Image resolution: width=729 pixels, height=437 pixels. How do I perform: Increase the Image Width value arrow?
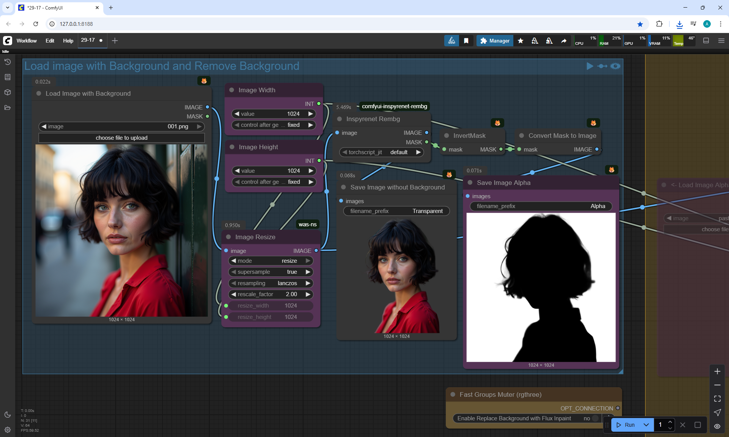311,114
